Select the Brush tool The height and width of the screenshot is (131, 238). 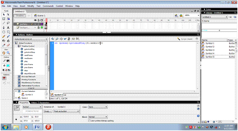[8, 36]
